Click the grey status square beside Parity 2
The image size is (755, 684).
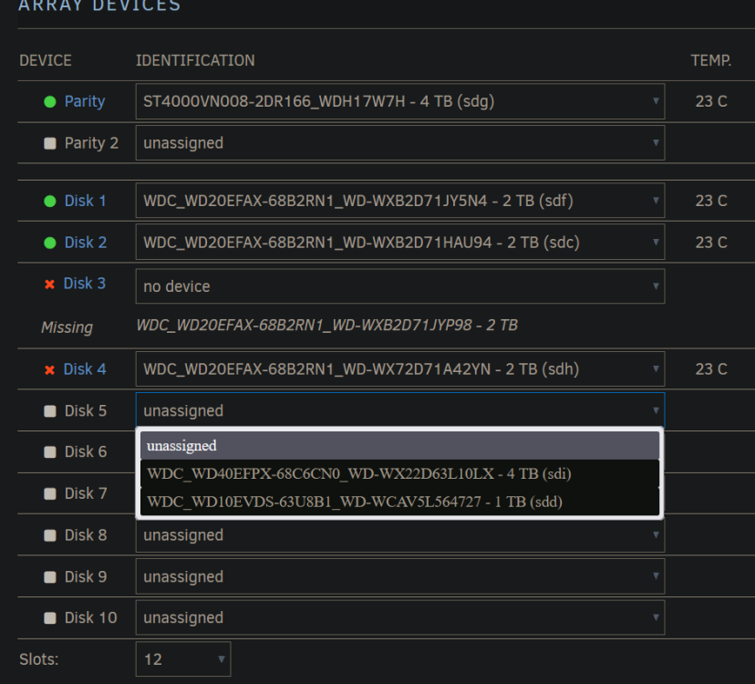(50, 143)
